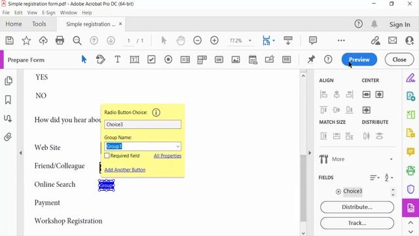This screenshot has width=419, height=236.
Task: Add a date field
Action: pyautogui.click(x=253, y=60)
